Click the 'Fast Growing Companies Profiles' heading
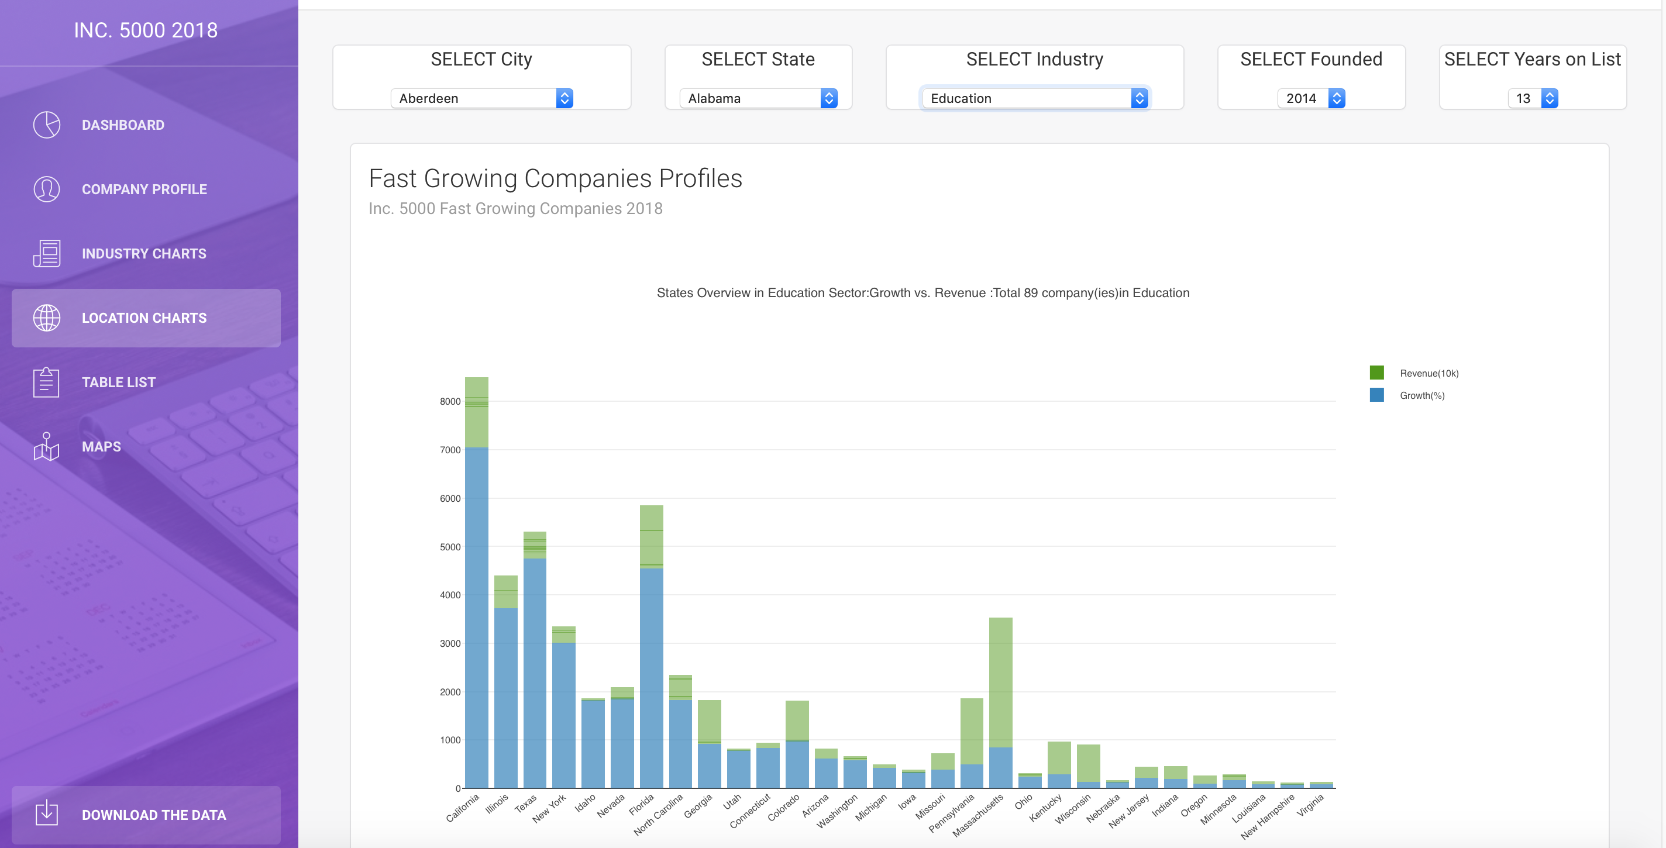Screen dimensions: 1666x848 tap(556, 178)
